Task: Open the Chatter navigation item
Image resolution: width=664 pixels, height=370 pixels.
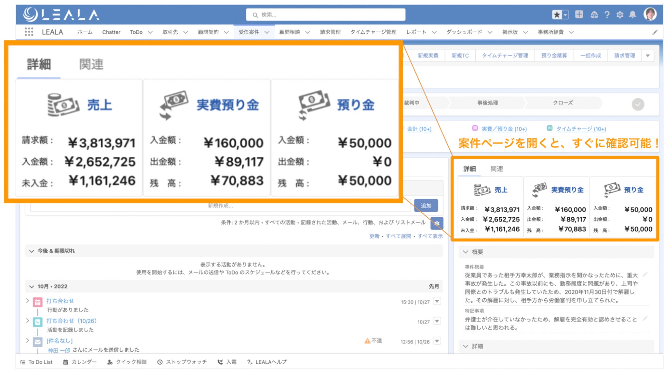Action: tap(111, 32)
